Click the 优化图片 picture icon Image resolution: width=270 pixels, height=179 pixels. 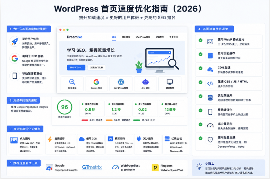(x=14, y=140)
